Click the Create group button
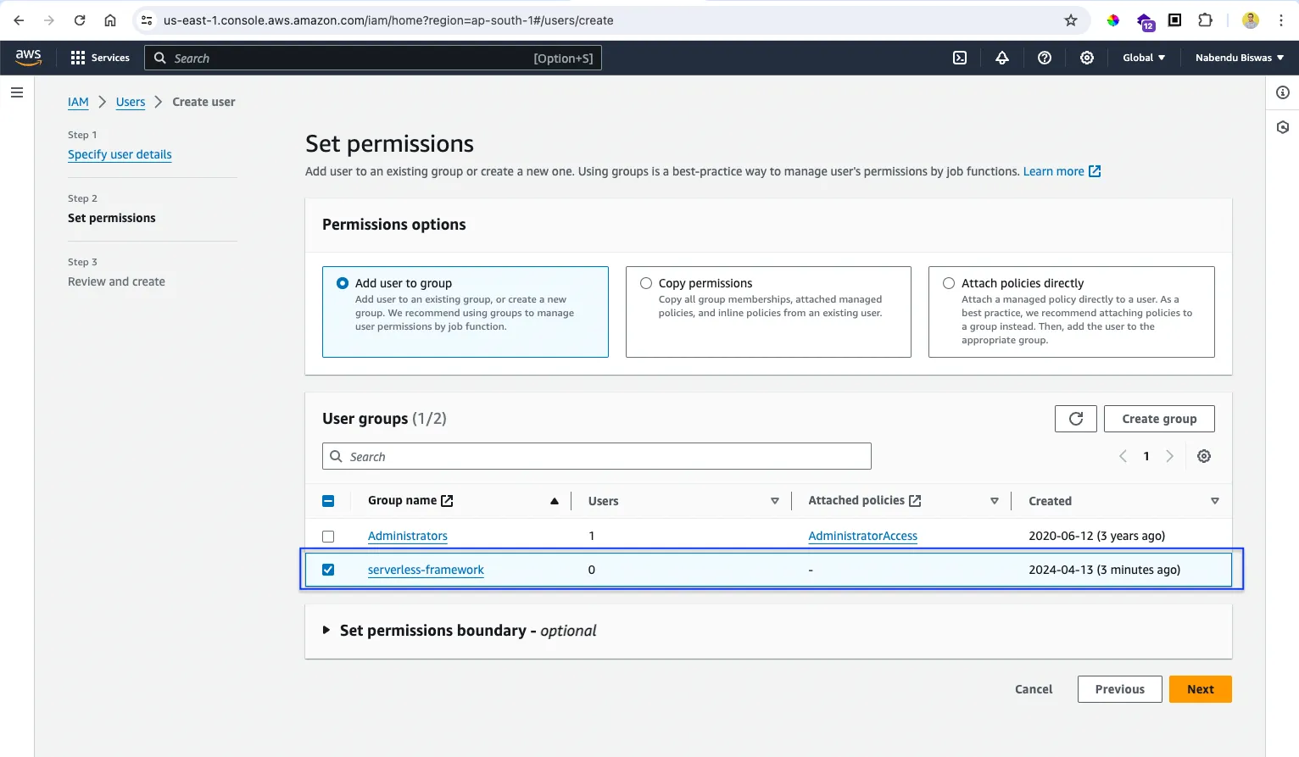Screen dimensions: 1299x757 tap(1159, 419)
